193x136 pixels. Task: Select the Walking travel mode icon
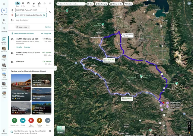(34, 3)
